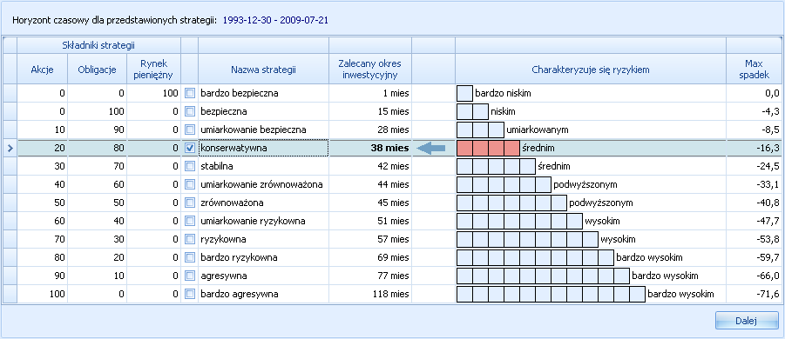Screen dimensions: 785x339
Task: Click the row indicator arrow beside konserwatywna row
Action: [x=10, y=148]
